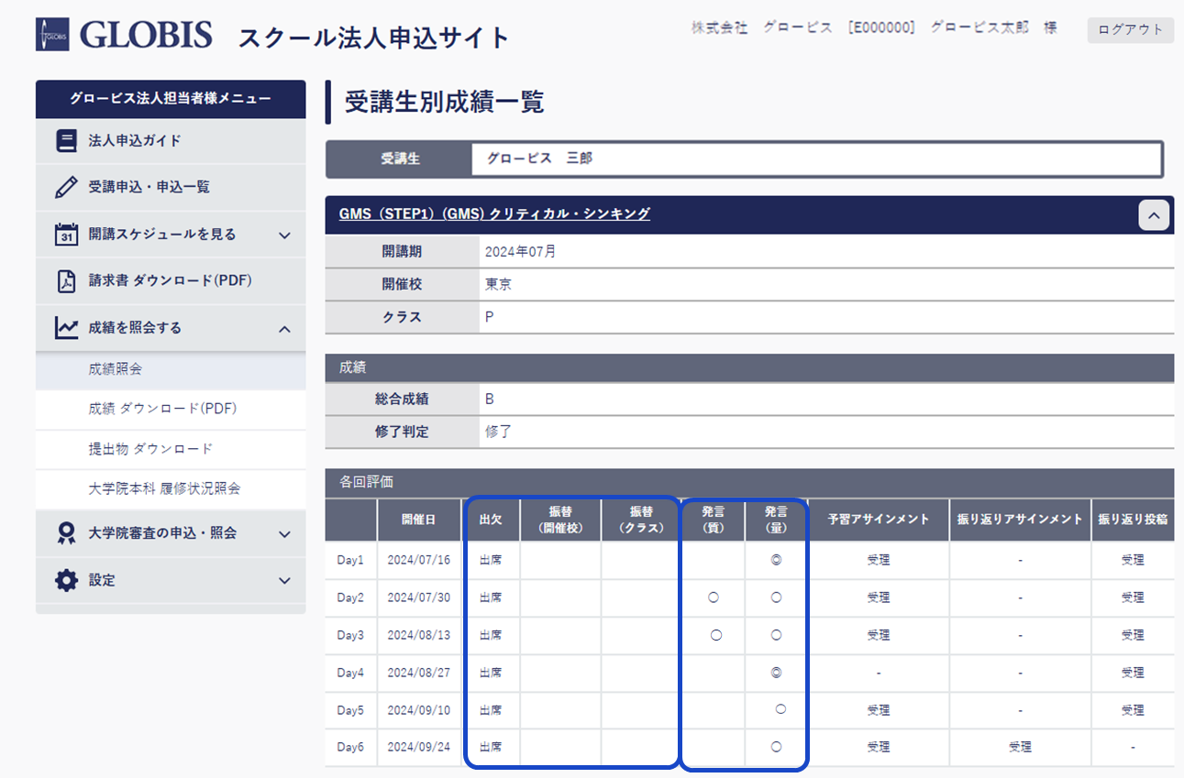The width and height of the screenshot is (1184, 778).
Task: Click the GLOBIS logo icon
Action: coord(52,35)
